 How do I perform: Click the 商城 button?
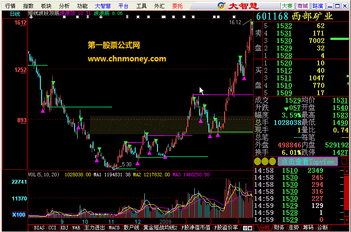(302, 6)
